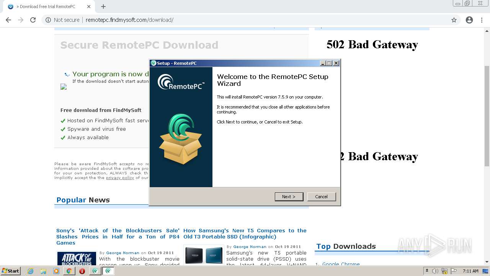Open Windows Media Player from taskbar
Screen dimensions: 490x276
pos(56,271)
